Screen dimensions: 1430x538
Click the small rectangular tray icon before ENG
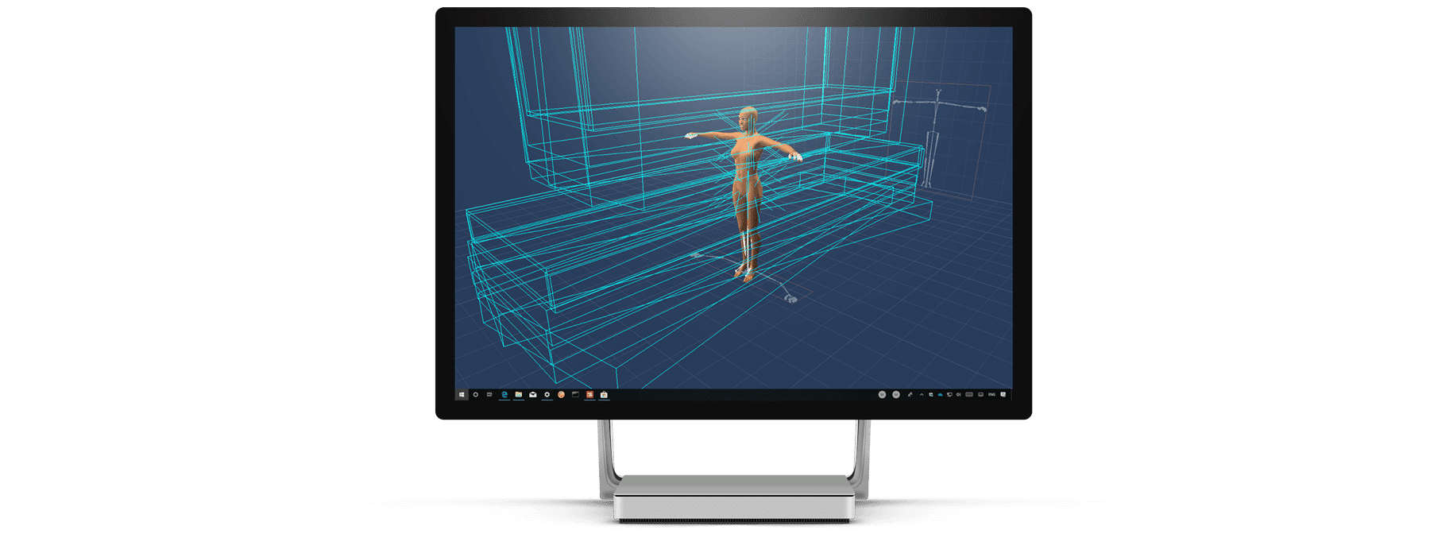[981, 394]
